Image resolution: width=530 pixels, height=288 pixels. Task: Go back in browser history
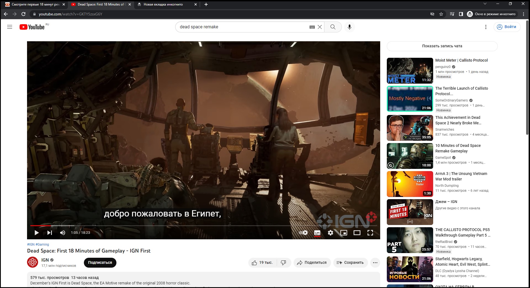tap(6, 14)
